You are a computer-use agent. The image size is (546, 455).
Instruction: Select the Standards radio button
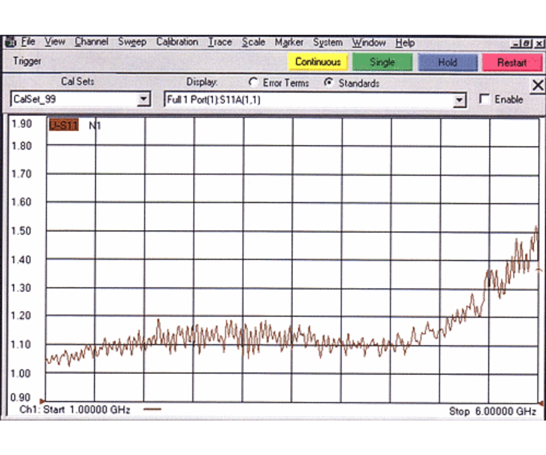(x=329, y=83)
